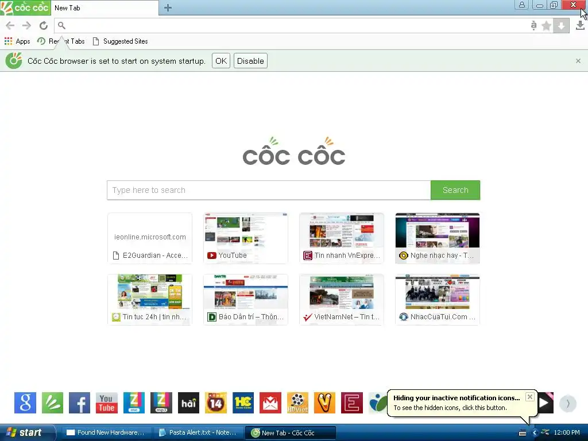The image size is (588, 441).
Task: Open the red E VnExpress shortcut icon
Action: (352, 403)
